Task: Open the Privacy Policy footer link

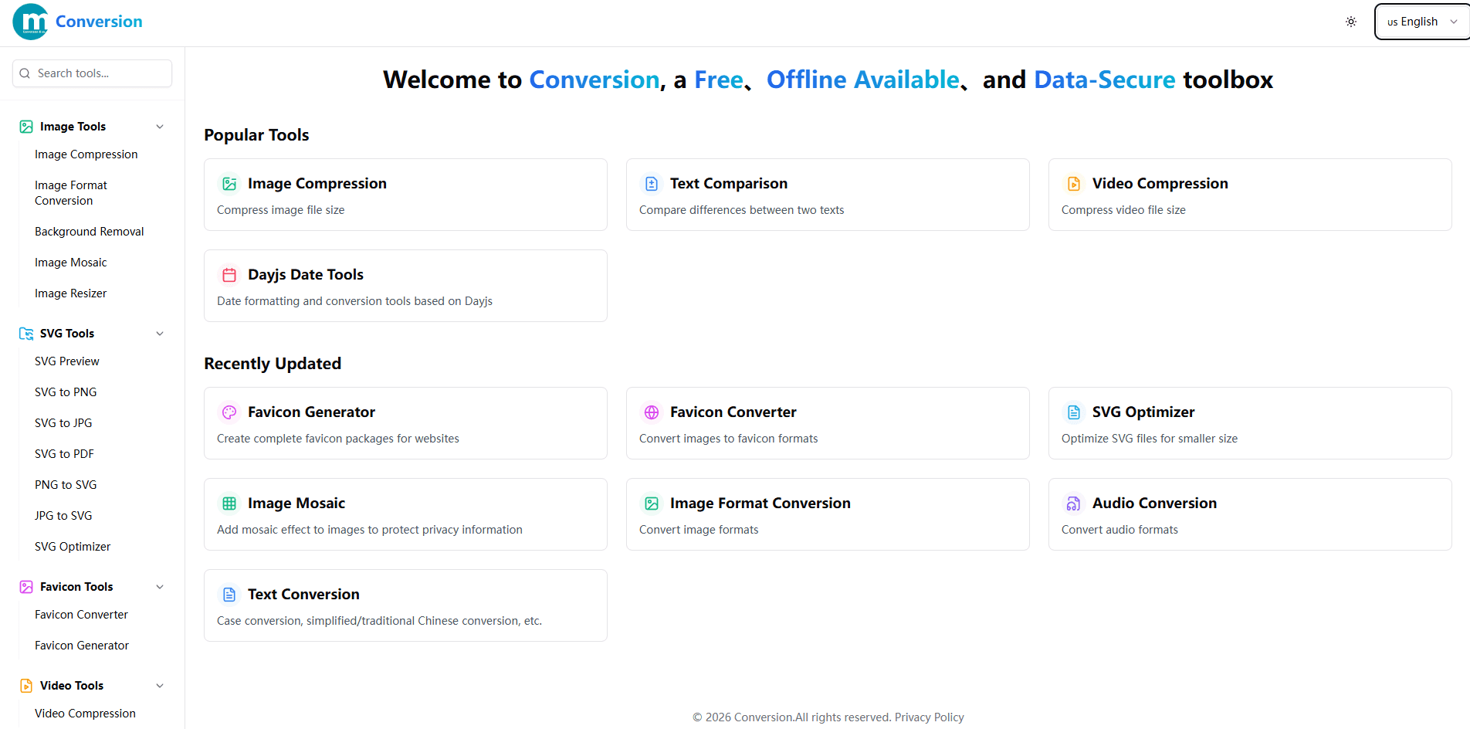Action: [x=929, y=717]
